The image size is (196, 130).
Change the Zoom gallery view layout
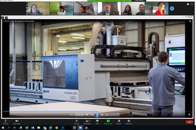188,4
